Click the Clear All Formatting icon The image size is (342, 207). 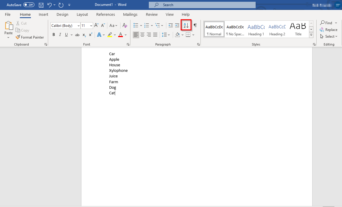[125, 25]
